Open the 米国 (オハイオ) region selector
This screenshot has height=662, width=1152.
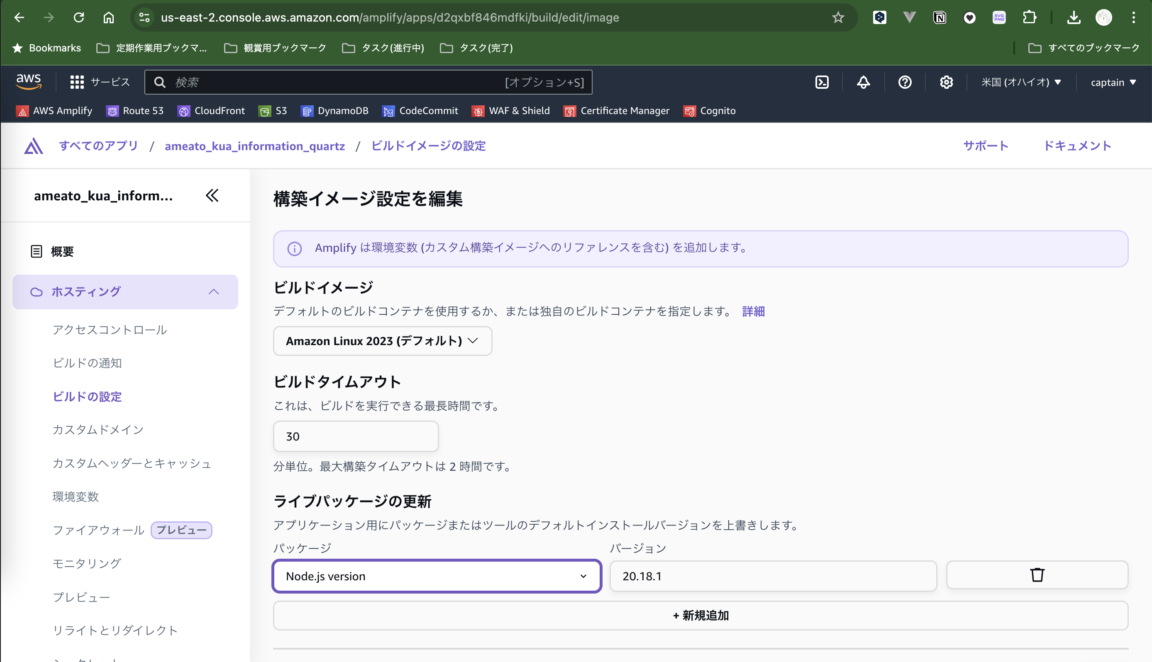pos(1020,82)
